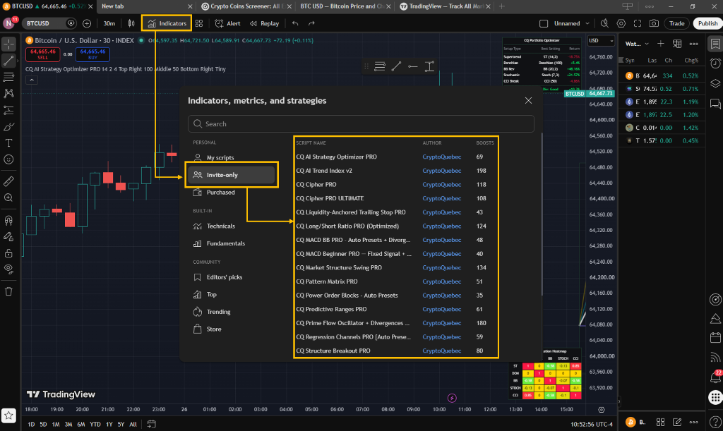Switch to Crypto Coins Screener tab
The image size is (723, 431).
[x=246, y=6]
